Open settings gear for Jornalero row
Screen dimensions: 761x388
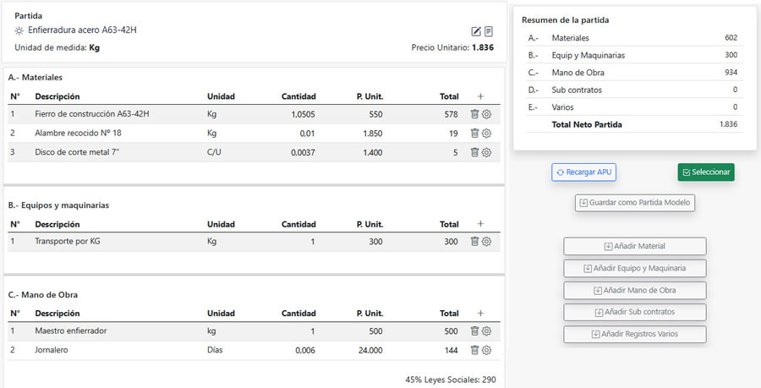coord(486,350)
